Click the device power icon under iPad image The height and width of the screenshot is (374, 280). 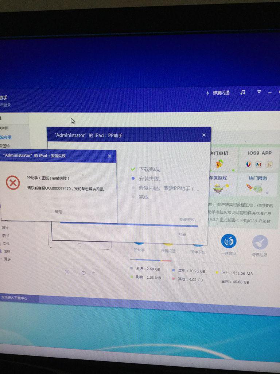pos(83,272)
